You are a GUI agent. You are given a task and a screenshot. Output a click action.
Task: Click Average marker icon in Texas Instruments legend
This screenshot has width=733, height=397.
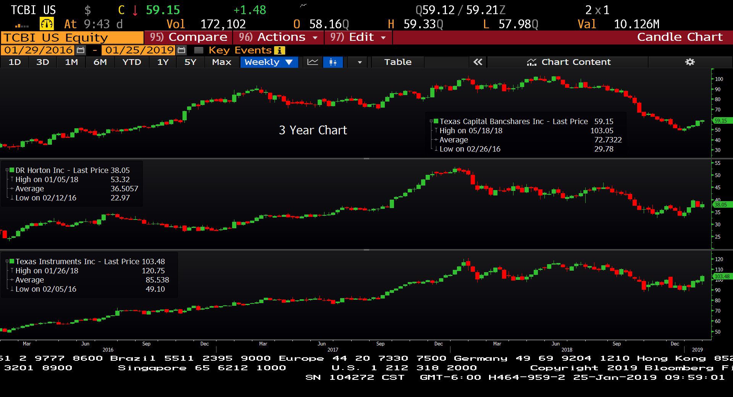tap(12, 280)
